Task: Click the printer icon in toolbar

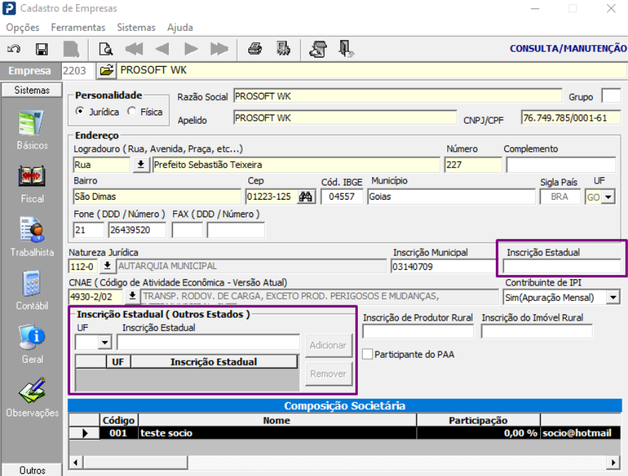Action: 255,49
